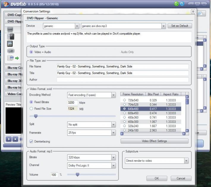This screenshot has height=187, width=211.
Task: Select the handheld game console icon
Action: coord(10,51)
